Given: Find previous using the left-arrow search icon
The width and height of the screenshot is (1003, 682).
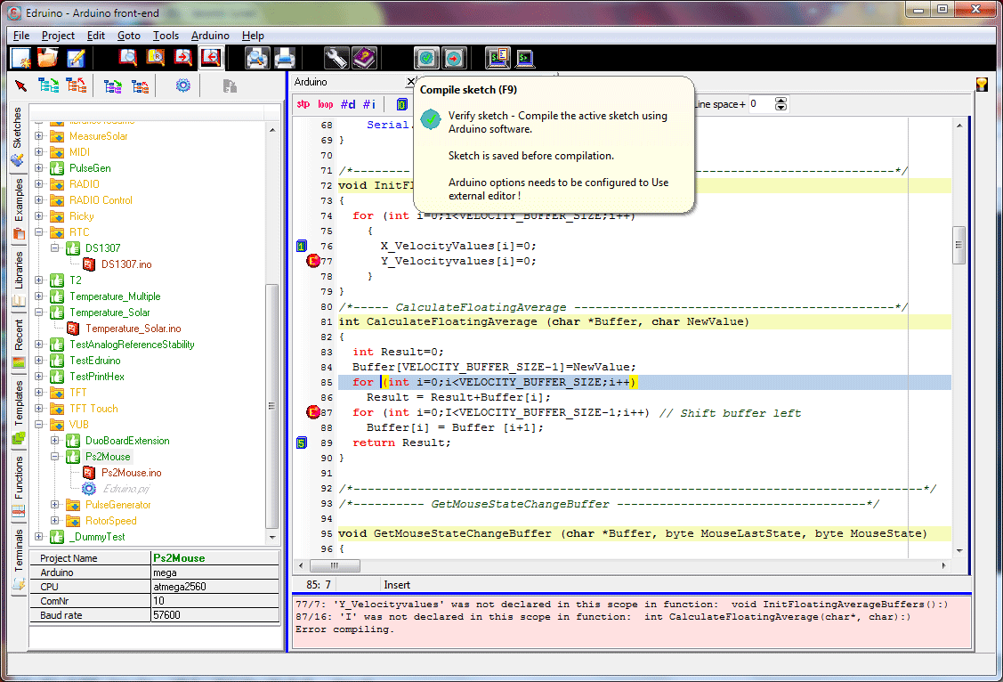Looking at the screenshot, I should (x=210, y=58).
